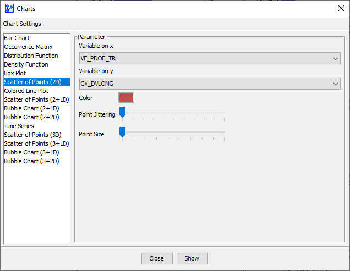
Task: Open the Chart Settings menu
Action: [22, 24]
